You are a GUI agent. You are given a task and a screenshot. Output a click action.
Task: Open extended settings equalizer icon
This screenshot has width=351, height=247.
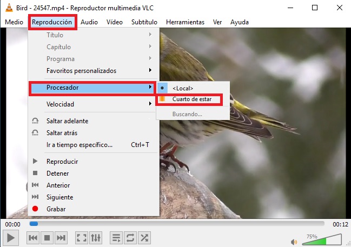point(95,238)
